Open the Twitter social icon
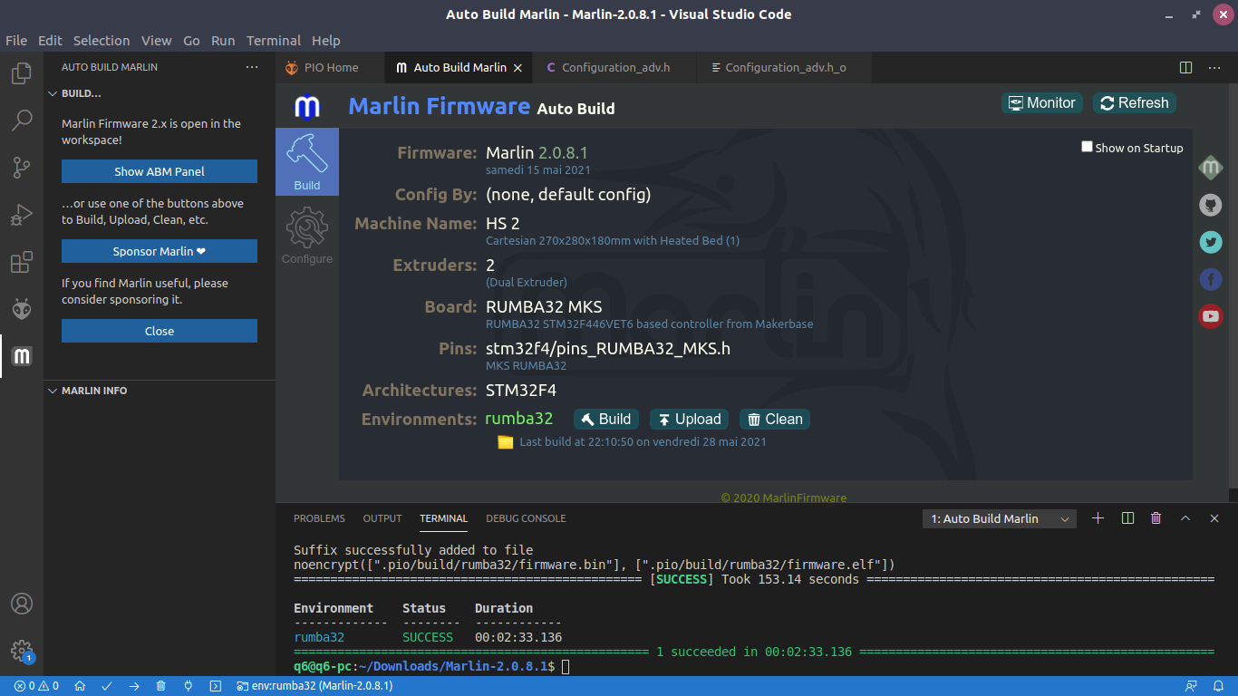The image size is (1238, 696). pyautogui.click(x=1211, y=242)
